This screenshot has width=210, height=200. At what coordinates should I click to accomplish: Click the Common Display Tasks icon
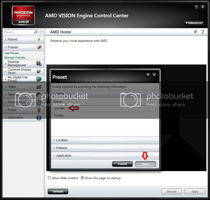point(39,71)
